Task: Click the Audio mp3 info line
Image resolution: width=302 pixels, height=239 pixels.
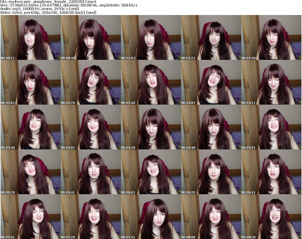Action: [40, 9]
